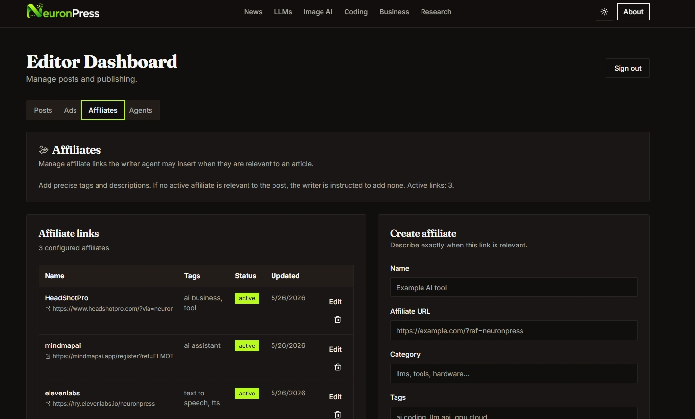The height and width of the screenshot is (419, 695).
Task: Click the mindmapai 5/26/2026 updated date
Action: coord(288,345)
